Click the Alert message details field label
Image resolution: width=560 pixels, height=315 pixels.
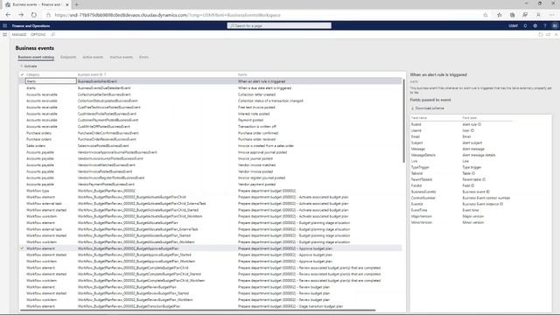click(479, 155)
